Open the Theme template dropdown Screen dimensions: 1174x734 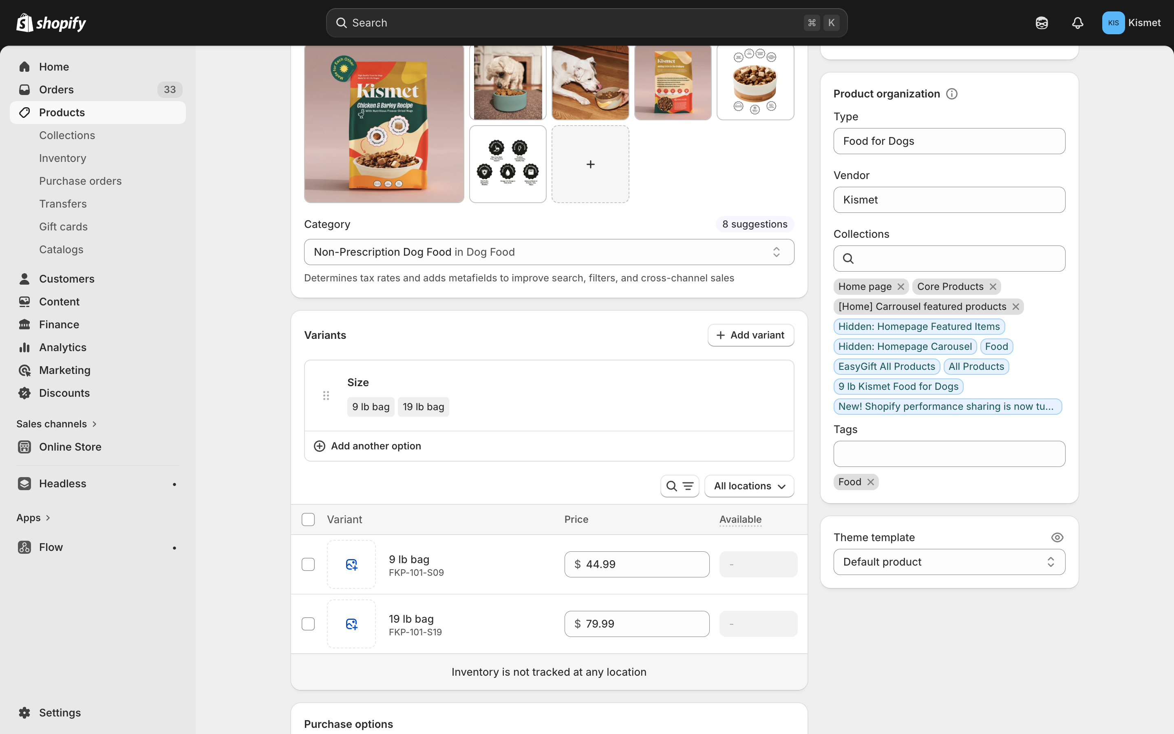[949, 562]
